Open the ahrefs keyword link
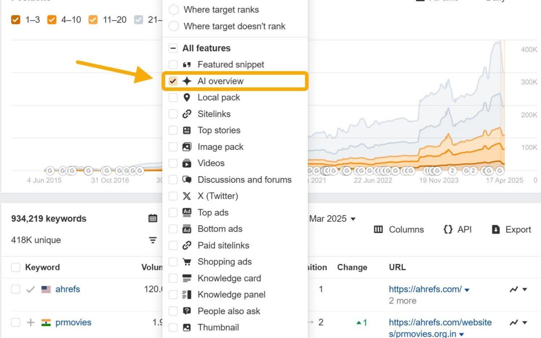 point(68,289)
